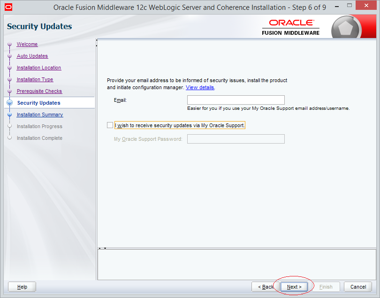Click the Security Updates current-step marker
This screenshot has width=380, height=298.
point(10,103)
